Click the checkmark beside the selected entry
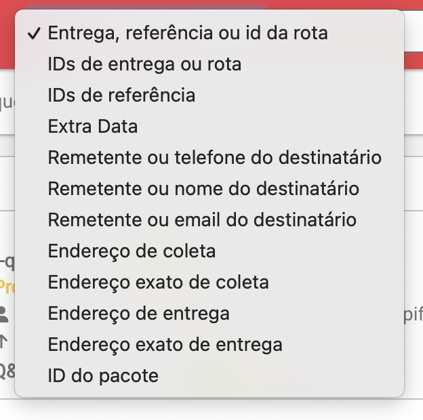This screenshot has height=420, width=423. coord(35,33)
